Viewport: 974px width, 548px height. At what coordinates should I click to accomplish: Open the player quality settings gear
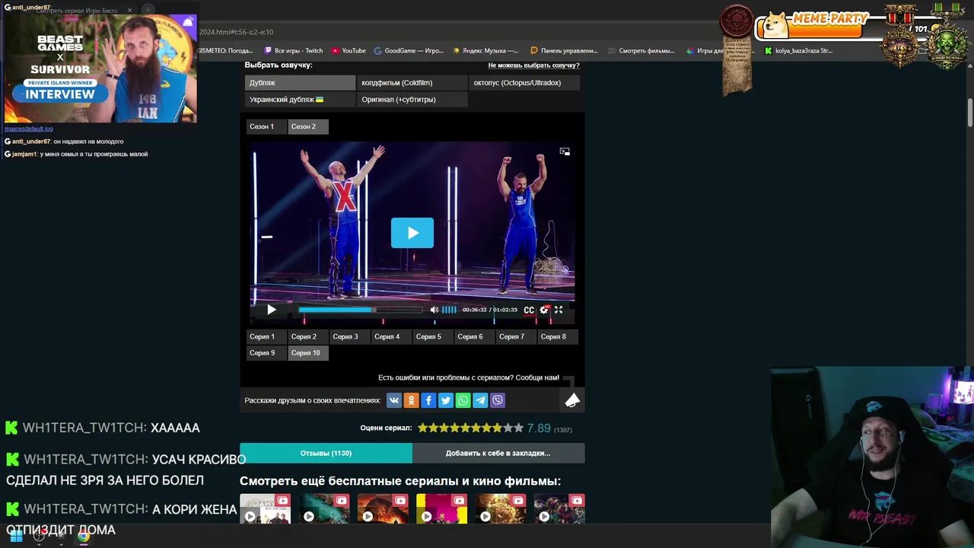pos(543,310)
